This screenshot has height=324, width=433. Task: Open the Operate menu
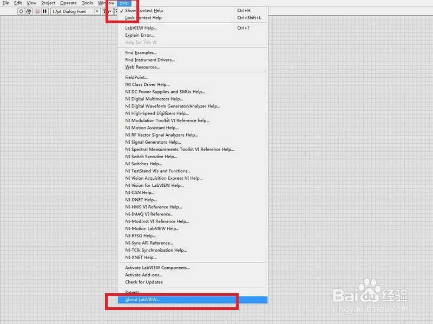69,3
